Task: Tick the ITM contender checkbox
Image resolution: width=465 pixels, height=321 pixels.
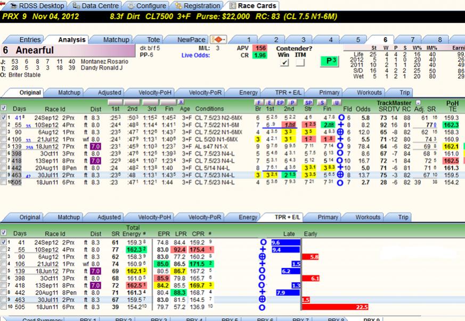Action: click(x=300, y=62)
